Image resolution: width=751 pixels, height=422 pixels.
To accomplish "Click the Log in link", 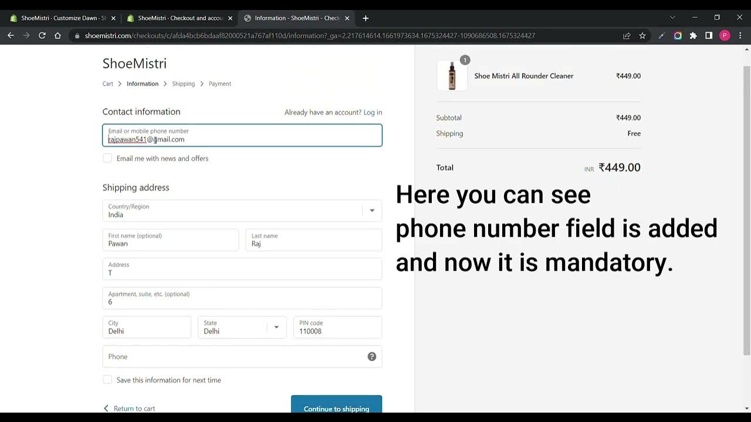I will tap(373, 113).
